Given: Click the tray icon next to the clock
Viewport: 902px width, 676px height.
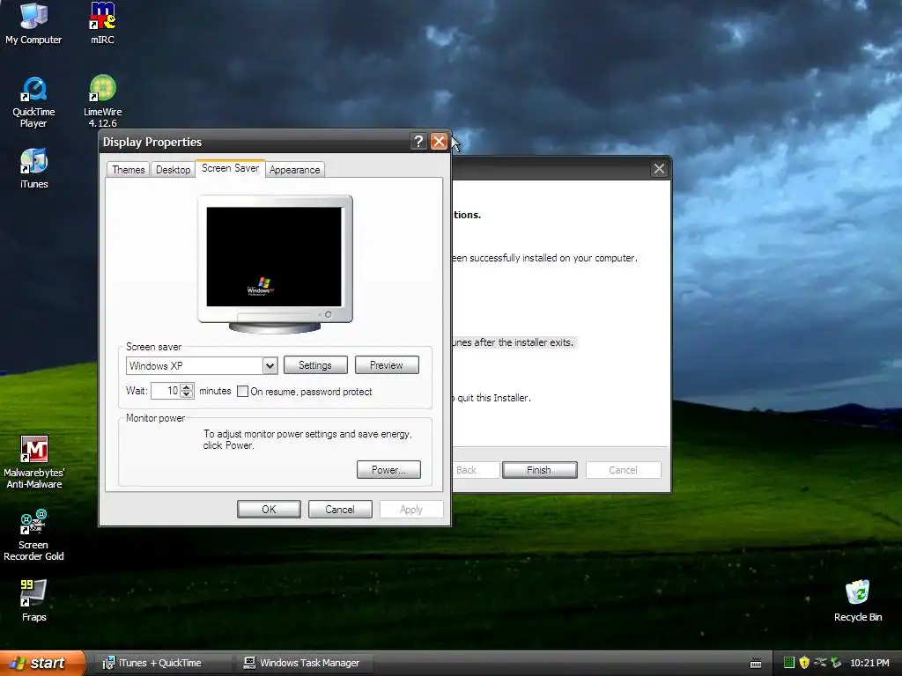Looking at the screenshot, I should 836,663.
